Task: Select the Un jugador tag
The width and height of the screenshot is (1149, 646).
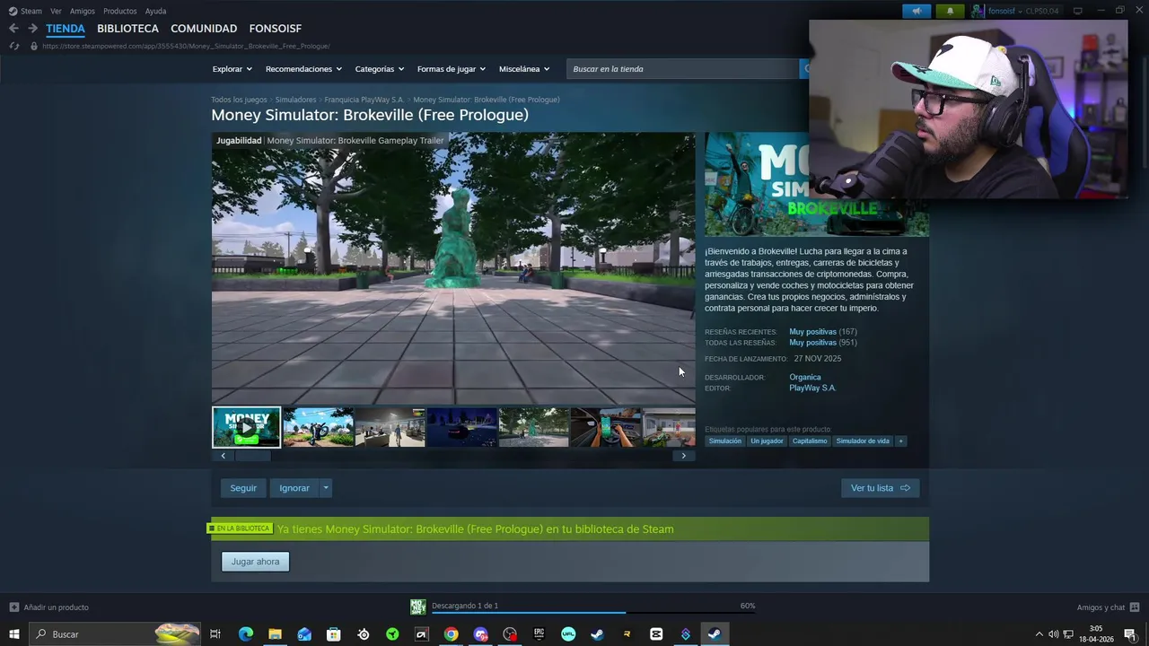Action: [x=767, y=441]
